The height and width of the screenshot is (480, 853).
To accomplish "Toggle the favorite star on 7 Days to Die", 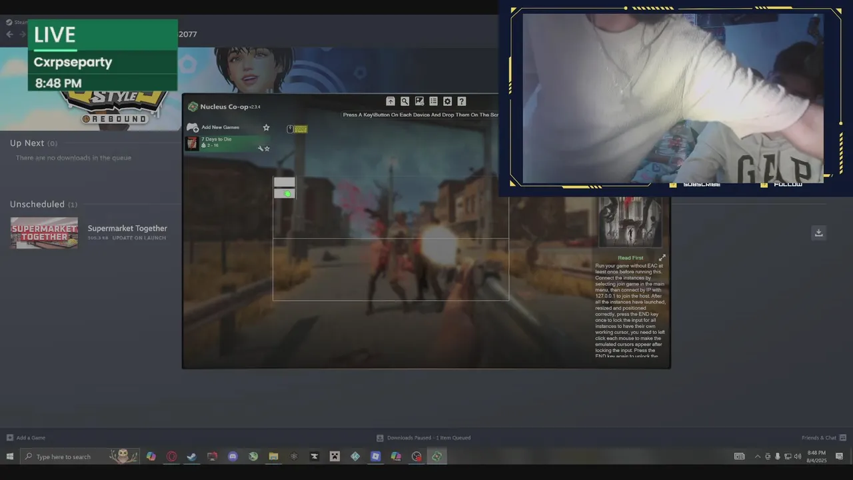I will click(267, 149).
